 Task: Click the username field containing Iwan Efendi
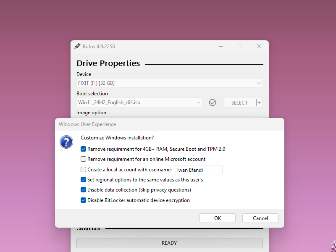coord(198,170)
